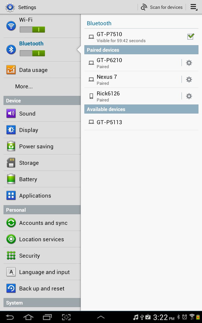Tap the Back navigation icon
Screen dimensions: 202x323
point(9,317)
